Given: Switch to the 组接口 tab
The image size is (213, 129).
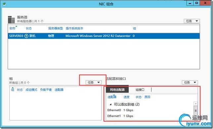Looking at the screenshot, I should coord(140,90).
